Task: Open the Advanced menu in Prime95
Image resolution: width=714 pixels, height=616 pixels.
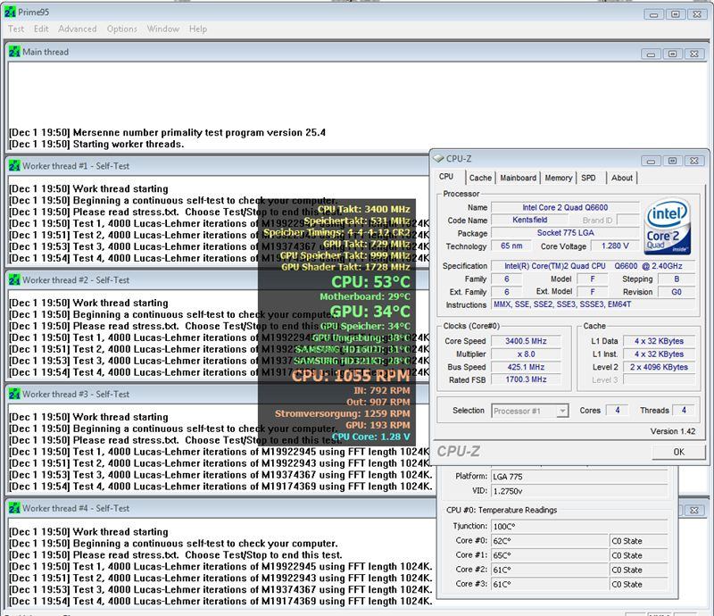Action: 78,29
